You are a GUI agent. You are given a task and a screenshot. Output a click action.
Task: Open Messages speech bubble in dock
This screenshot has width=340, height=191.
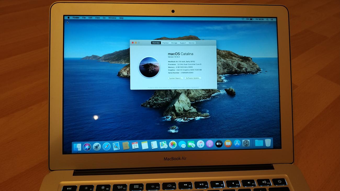click(x=182, y=144)
